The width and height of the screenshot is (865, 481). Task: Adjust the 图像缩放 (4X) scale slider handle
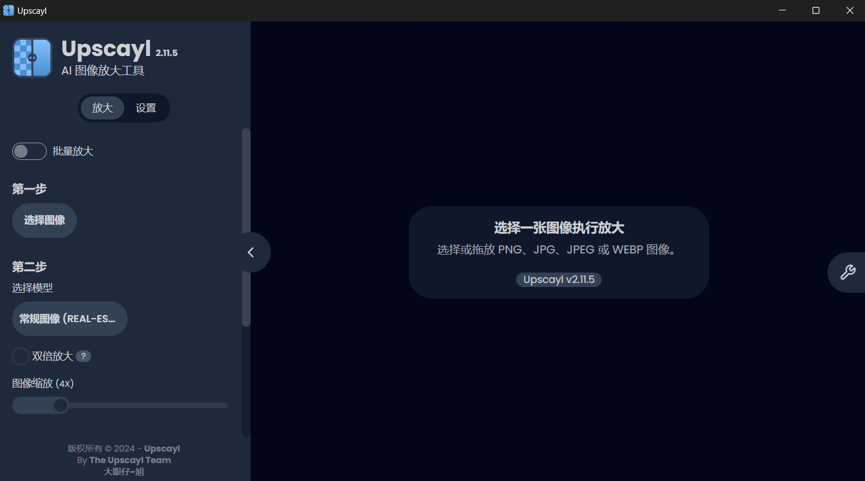[61, 405]
